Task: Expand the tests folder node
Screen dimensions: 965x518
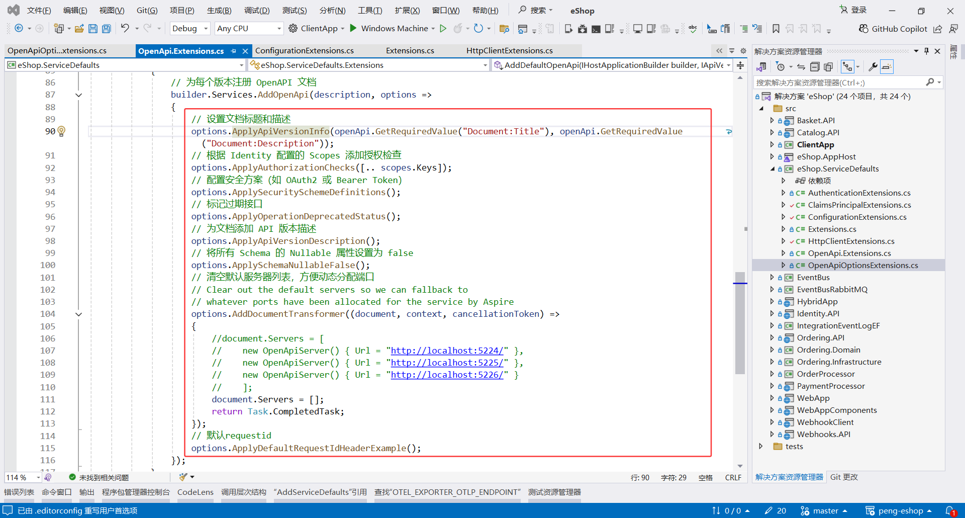Action: tap(761, 447)
